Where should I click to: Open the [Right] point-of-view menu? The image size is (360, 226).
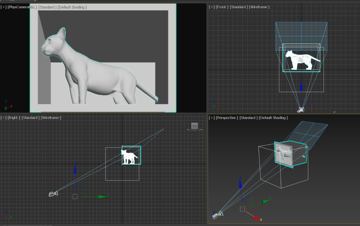point(14,118)
